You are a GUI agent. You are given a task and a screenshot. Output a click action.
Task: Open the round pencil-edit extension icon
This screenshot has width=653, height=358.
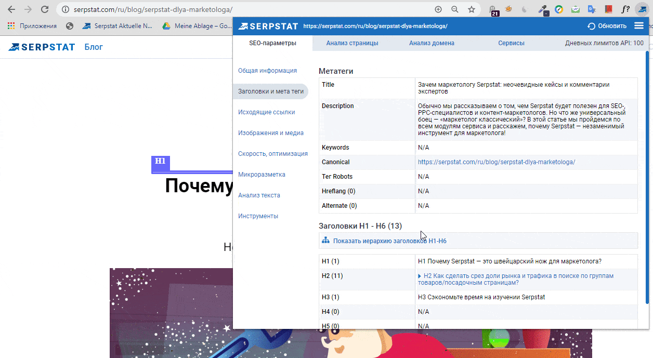click(x=559, y=9)
